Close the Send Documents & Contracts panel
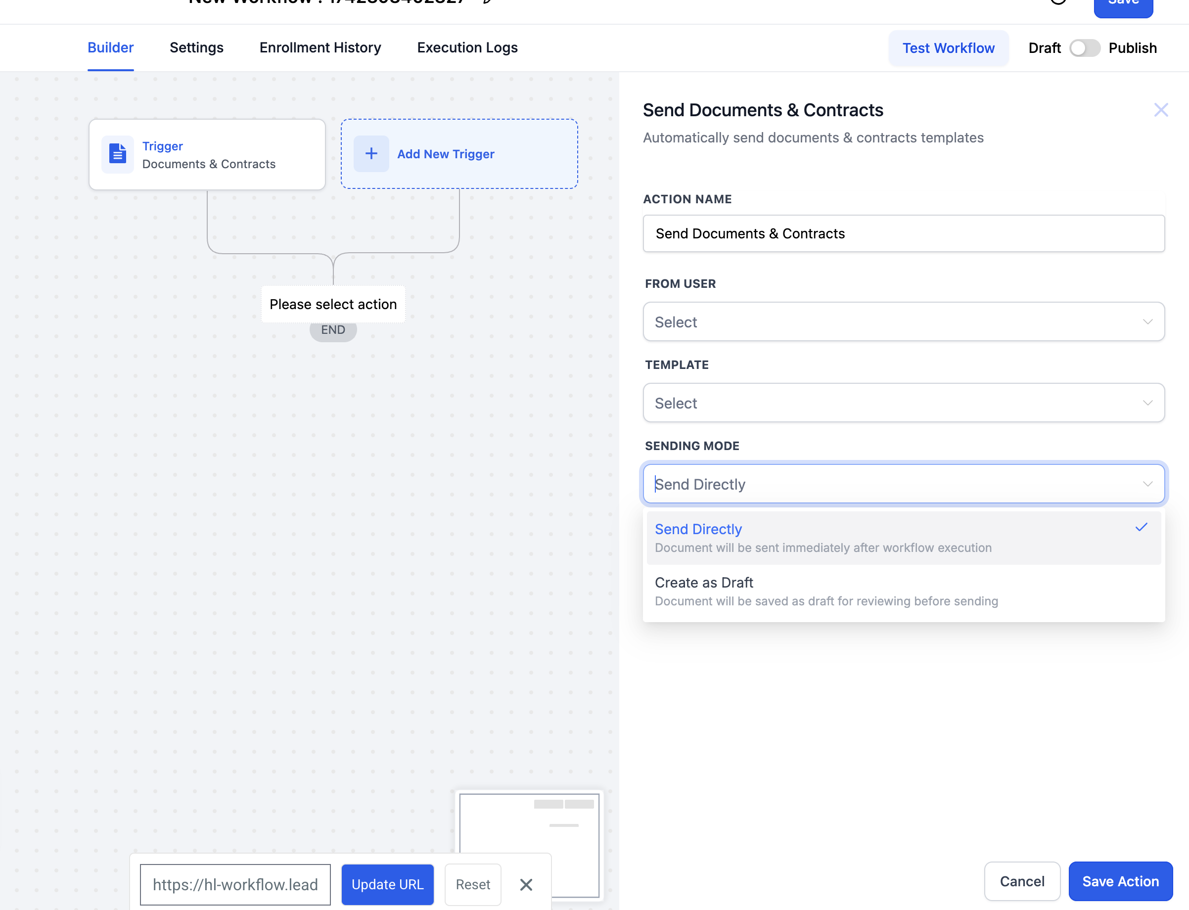 click(x=1161, y=109)
